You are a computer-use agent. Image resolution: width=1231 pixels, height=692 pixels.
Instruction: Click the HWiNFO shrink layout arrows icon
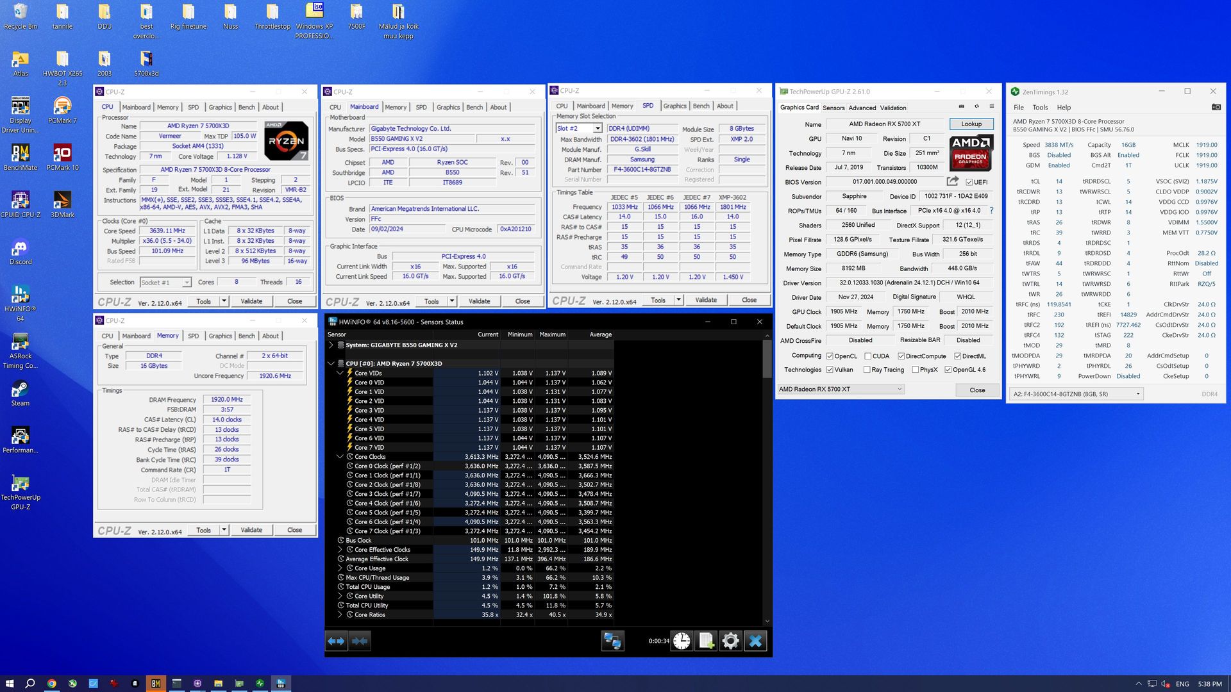pyautogui.click(x=360, y=641)
